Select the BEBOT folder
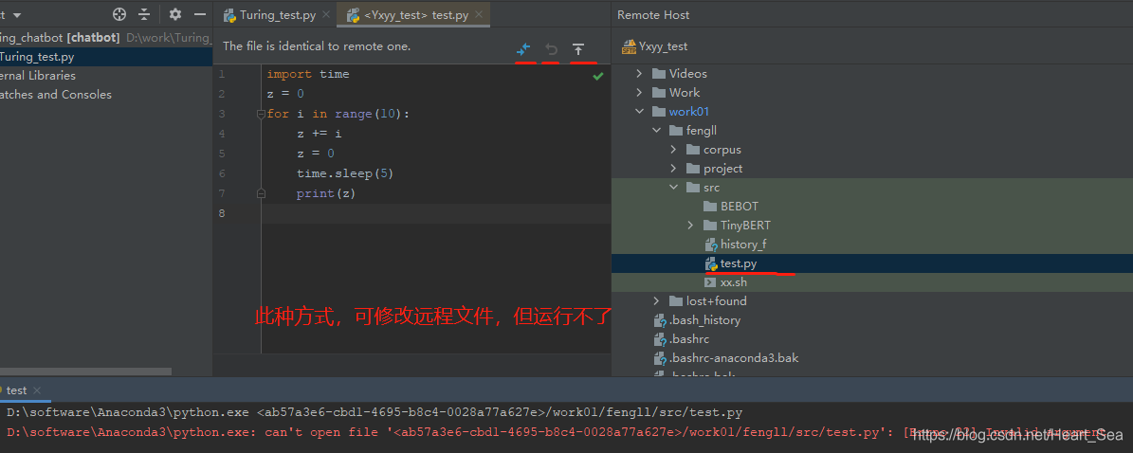 tap(731, 207)
